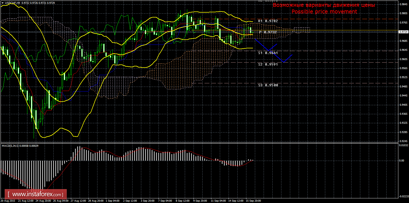Click the 0.9605 price axis value

(x=403, y=59)
